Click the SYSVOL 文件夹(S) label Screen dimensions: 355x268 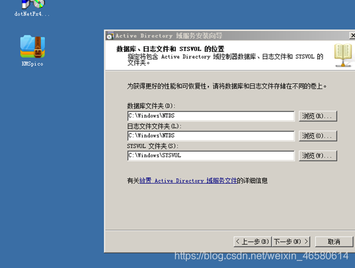coord(153,146)
